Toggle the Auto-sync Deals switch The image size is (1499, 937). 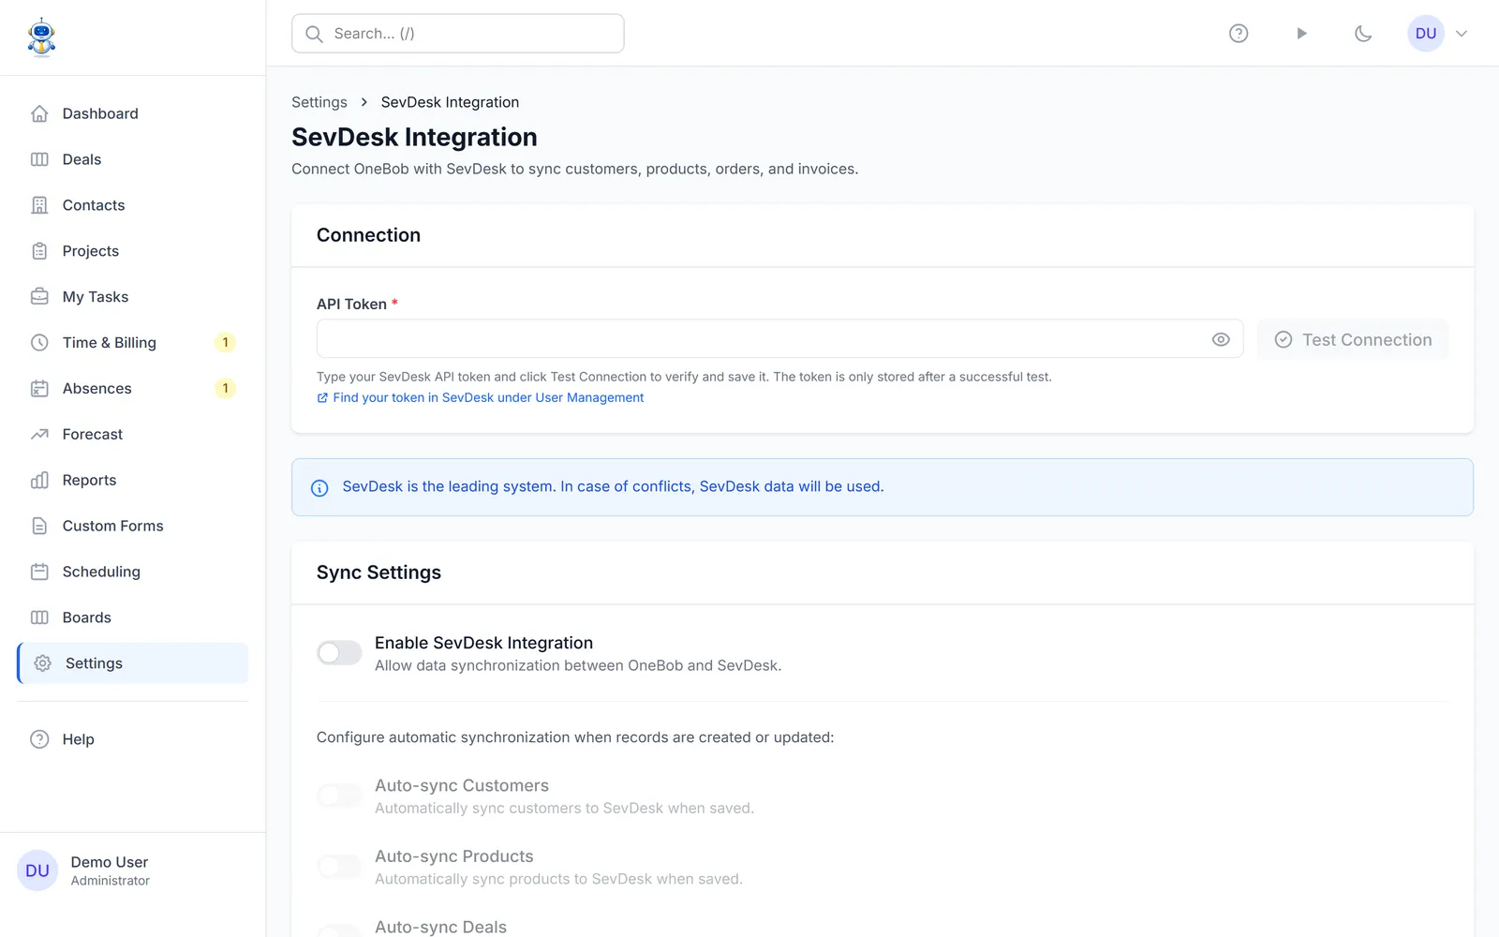[339, 932]
